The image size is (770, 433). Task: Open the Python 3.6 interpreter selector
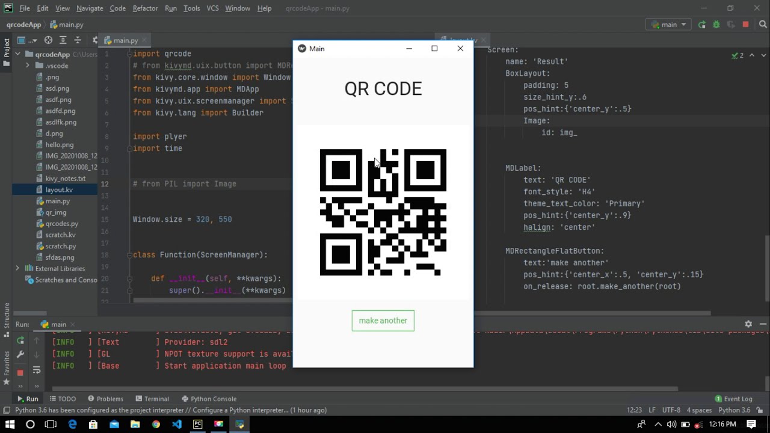tap(734, 410)
